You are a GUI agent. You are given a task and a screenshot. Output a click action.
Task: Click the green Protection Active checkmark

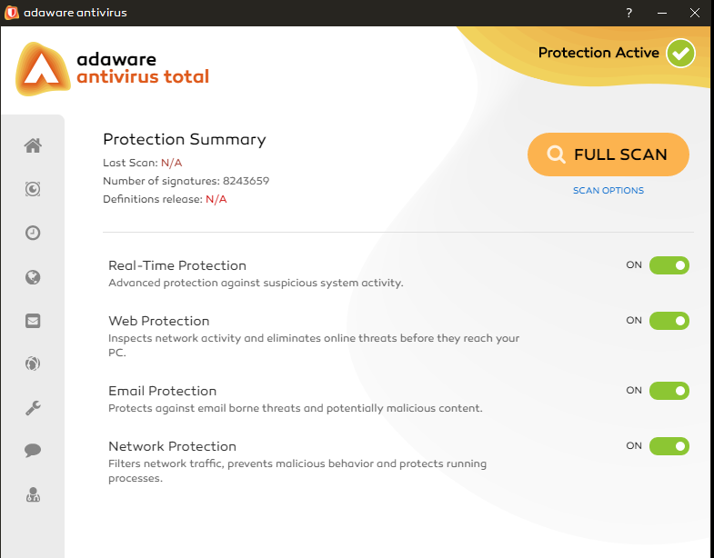(680, 54)
